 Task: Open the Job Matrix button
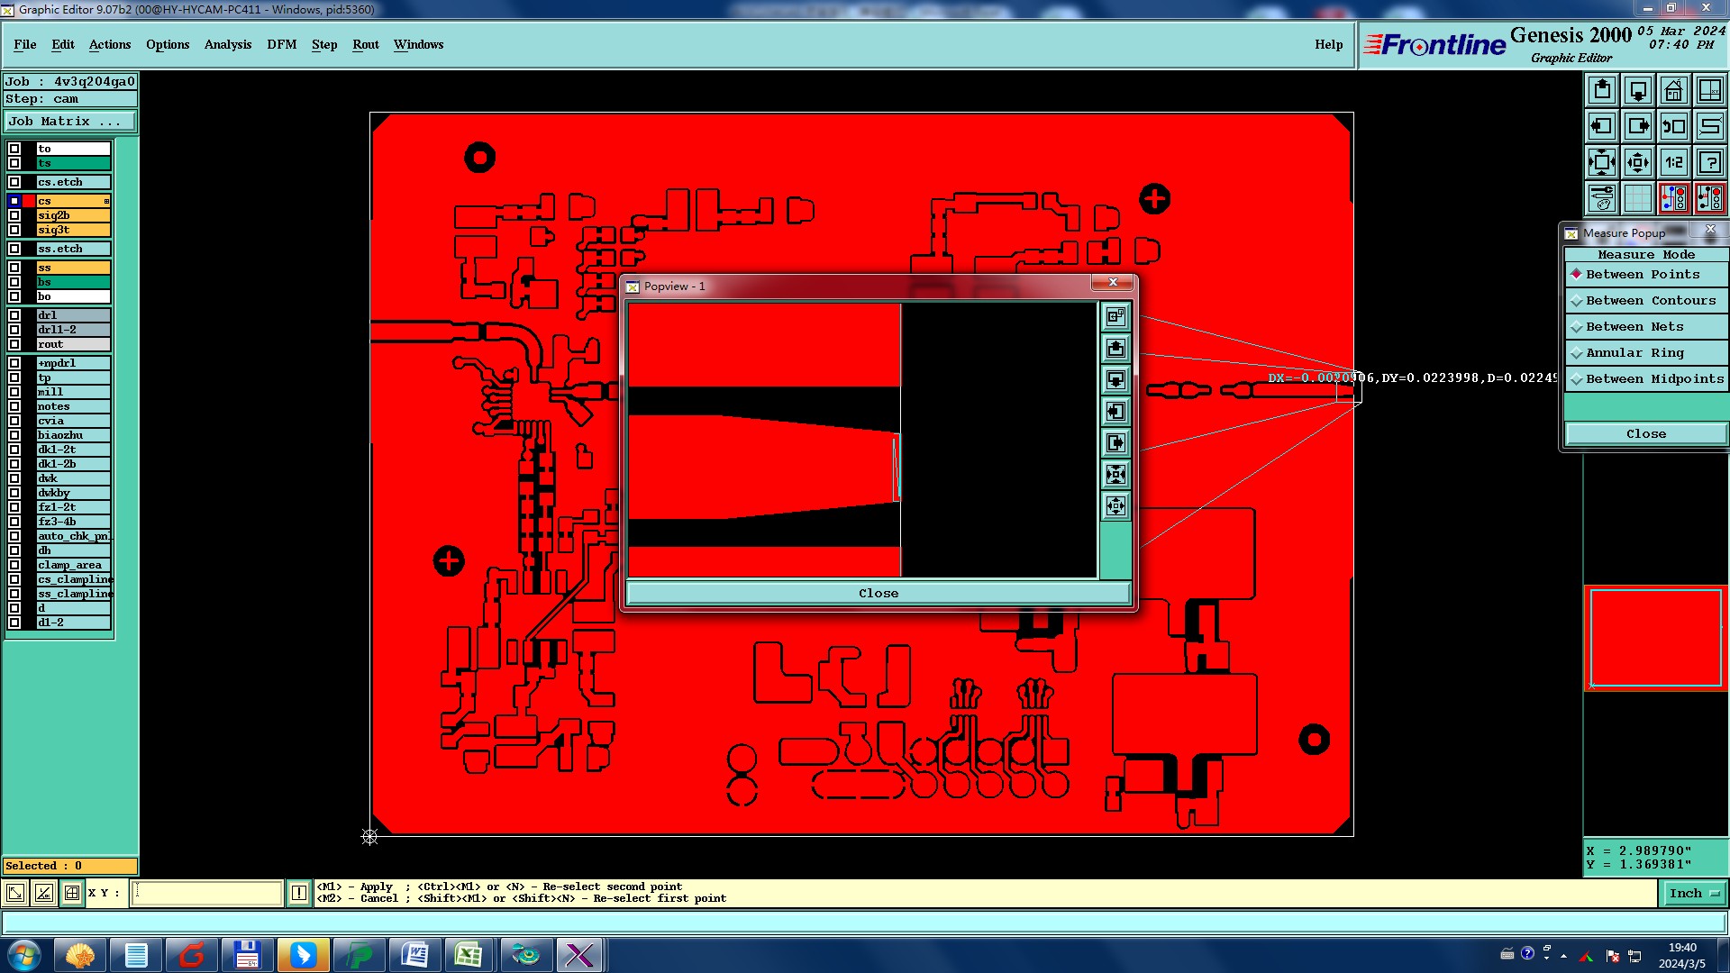70,122
